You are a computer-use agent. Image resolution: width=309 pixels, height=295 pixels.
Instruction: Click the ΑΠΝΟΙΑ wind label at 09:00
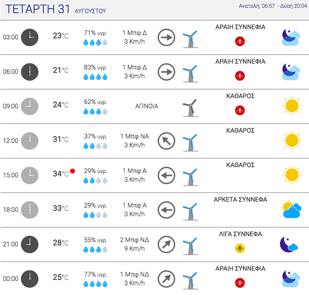click(x=146, y=106)
